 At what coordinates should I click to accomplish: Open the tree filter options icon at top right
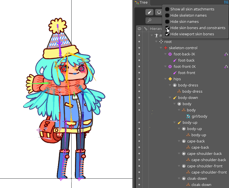click(x=226, y=2)
